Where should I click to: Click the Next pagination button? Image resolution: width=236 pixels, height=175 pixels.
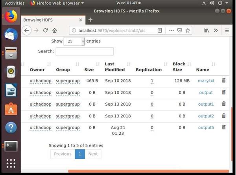pos(93,154)
